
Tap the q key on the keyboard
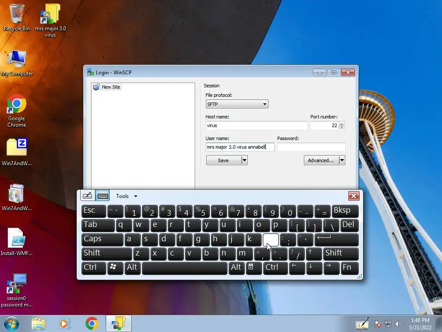pos(124,225)
